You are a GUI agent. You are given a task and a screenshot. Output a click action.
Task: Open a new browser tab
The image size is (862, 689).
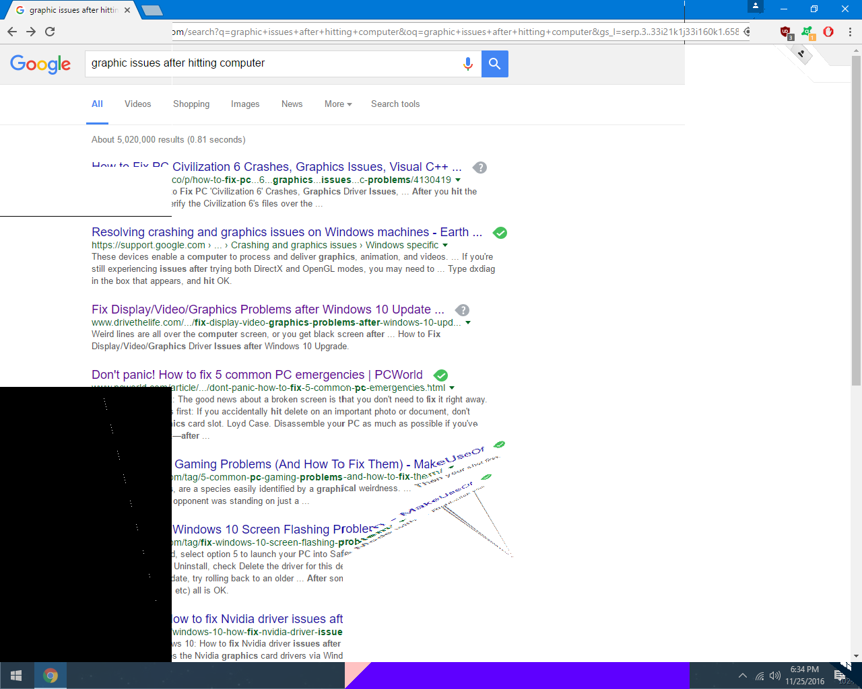coord(152,10)
